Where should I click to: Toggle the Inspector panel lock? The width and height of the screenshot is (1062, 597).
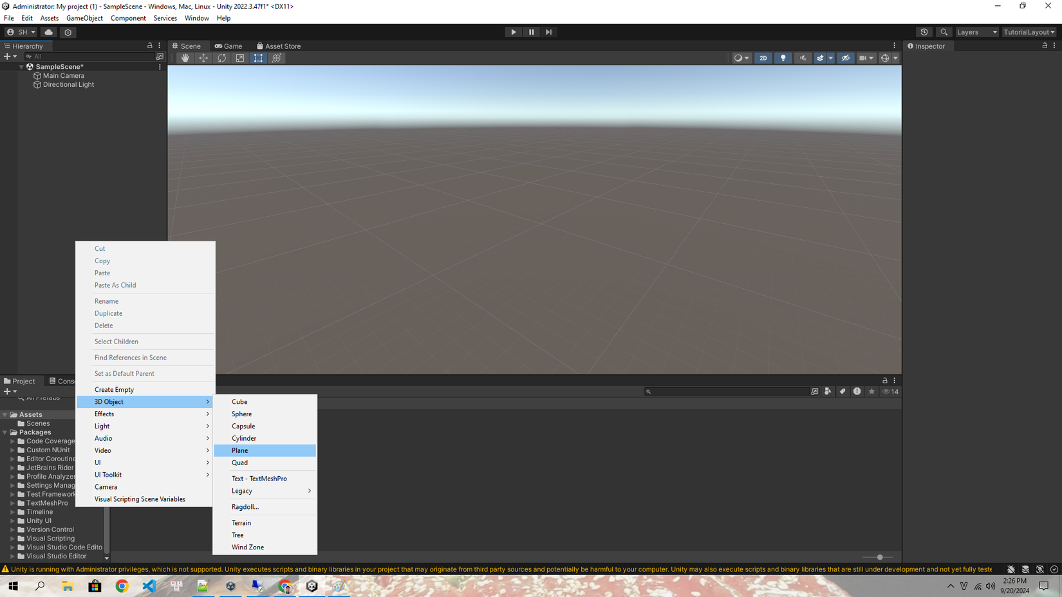pos(1045,46)
